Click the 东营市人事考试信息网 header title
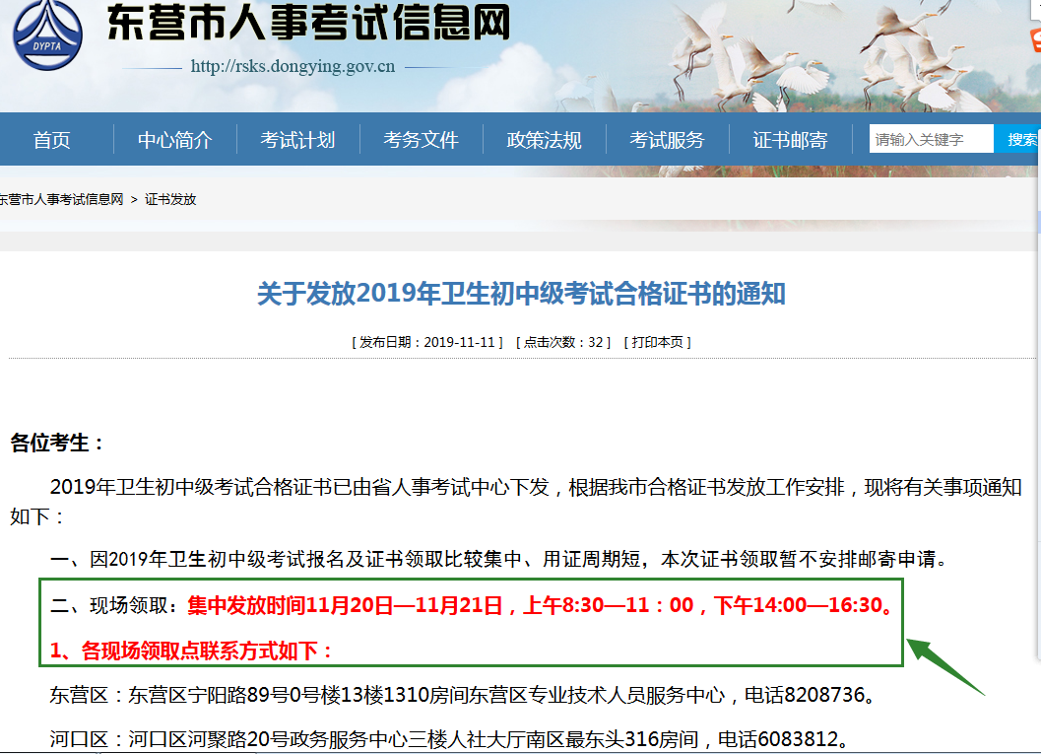 point(308,25)
